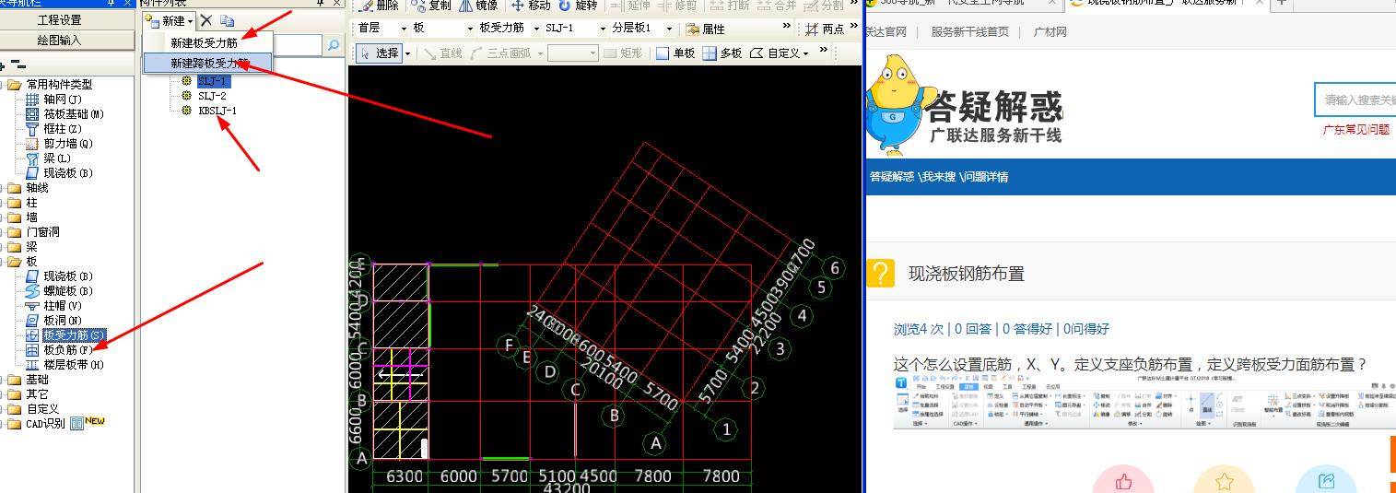This screenshot has width=1396, height=493.
Task: Open the question's attached screenshot thumbnail
Action: (1144, 401)
